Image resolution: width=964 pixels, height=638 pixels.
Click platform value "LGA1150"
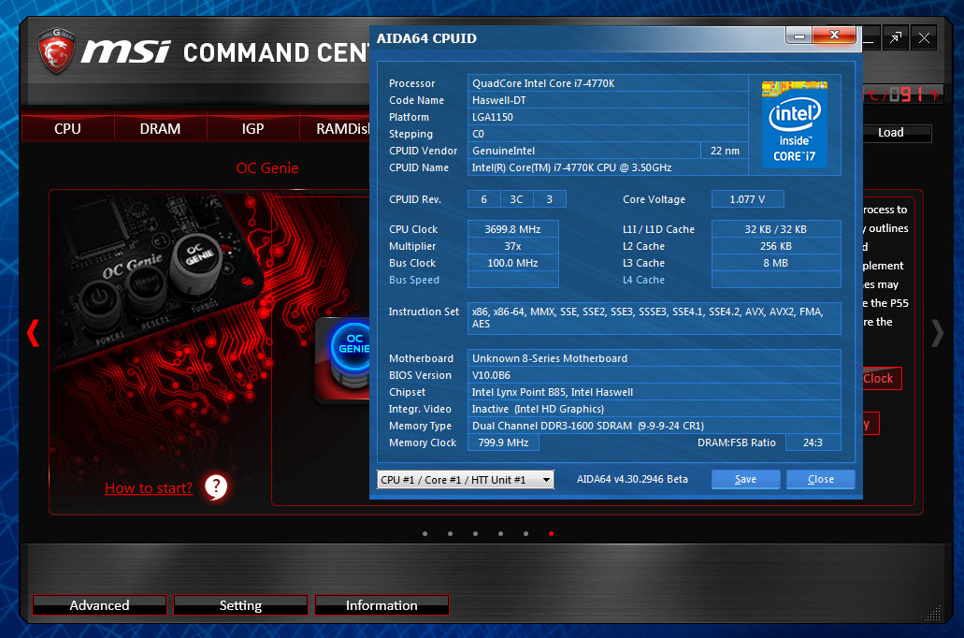tap(608, 117)
